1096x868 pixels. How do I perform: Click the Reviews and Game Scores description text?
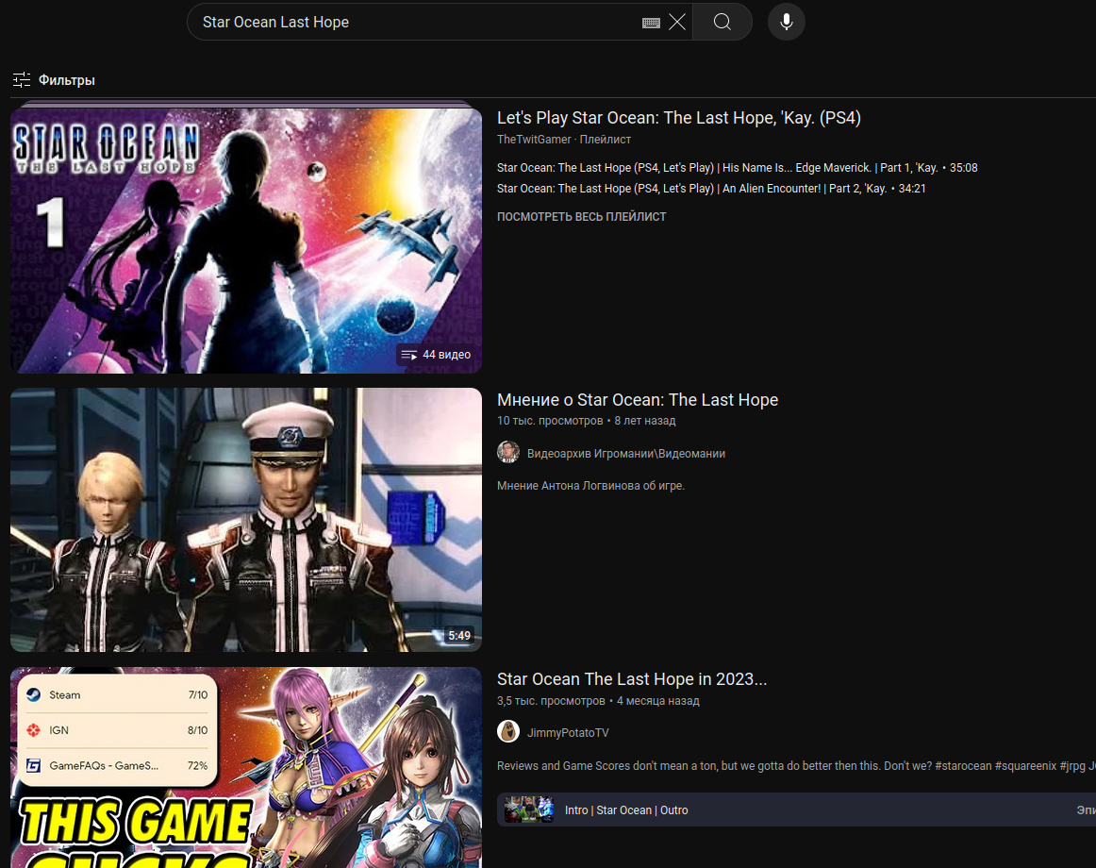coord(796,766)
